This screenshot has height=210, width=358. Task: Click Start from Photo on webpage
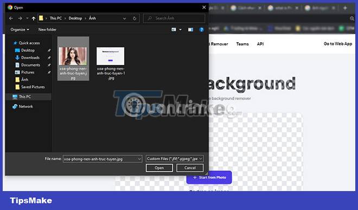209,177
